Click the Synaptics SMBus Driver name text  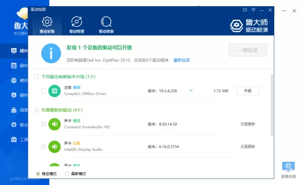85,94
